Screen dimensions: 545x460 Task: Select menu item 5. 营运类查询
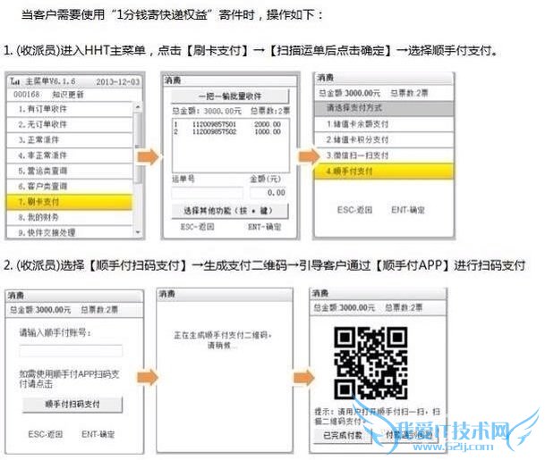click(70, 171)
